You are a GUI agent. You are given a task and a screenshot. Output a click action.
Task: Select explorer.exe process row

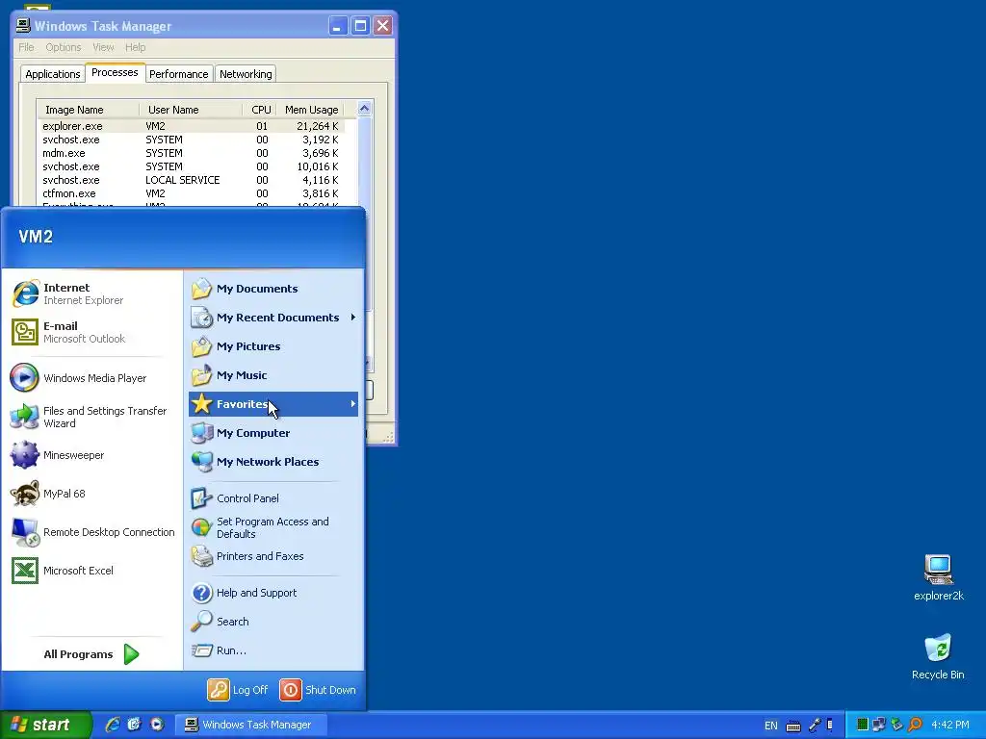pos(192,126)
